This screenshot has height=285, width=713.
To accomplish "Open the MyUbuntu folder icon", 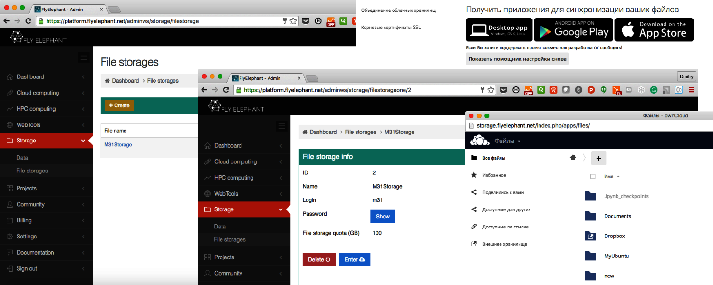I will [590, 256].
